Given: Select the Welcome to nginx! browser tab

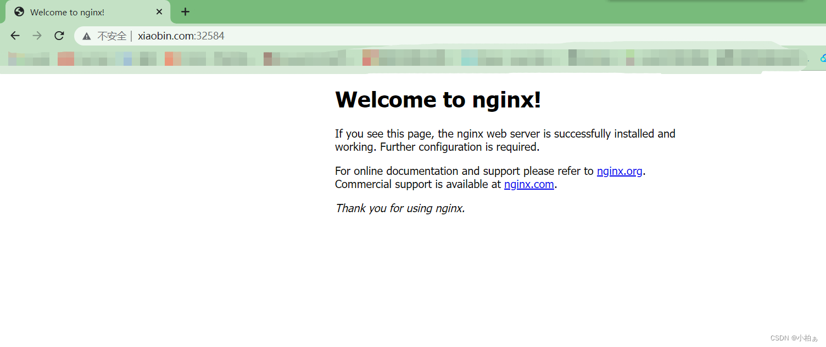Looking at the screenshot, I should 88,12.
